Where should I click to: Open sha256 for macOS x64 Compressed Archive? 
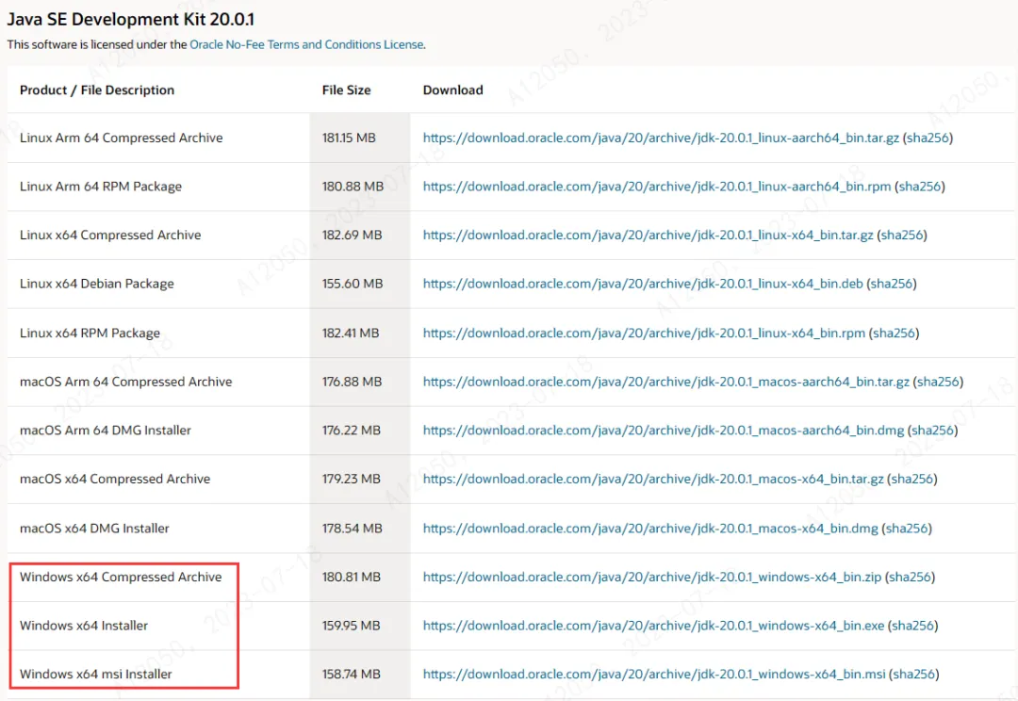[x=912, y=479]
